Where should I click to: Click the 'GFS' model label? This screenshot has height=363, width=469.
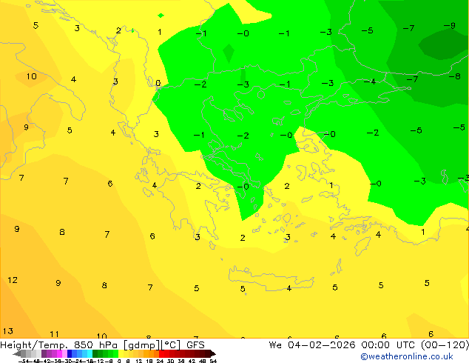(195, 345)
